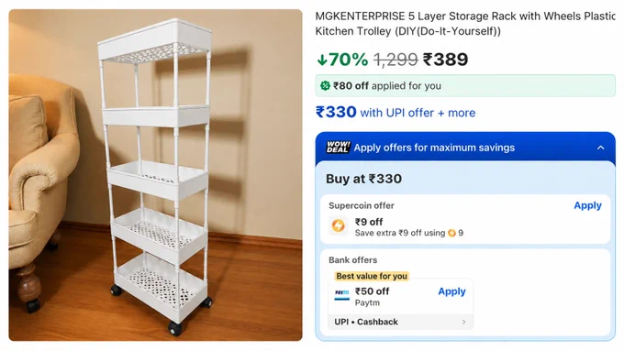Screen dimensions: 624x351
Task: Click the Apply offers for maximum savings header
Action: [434, 148]
